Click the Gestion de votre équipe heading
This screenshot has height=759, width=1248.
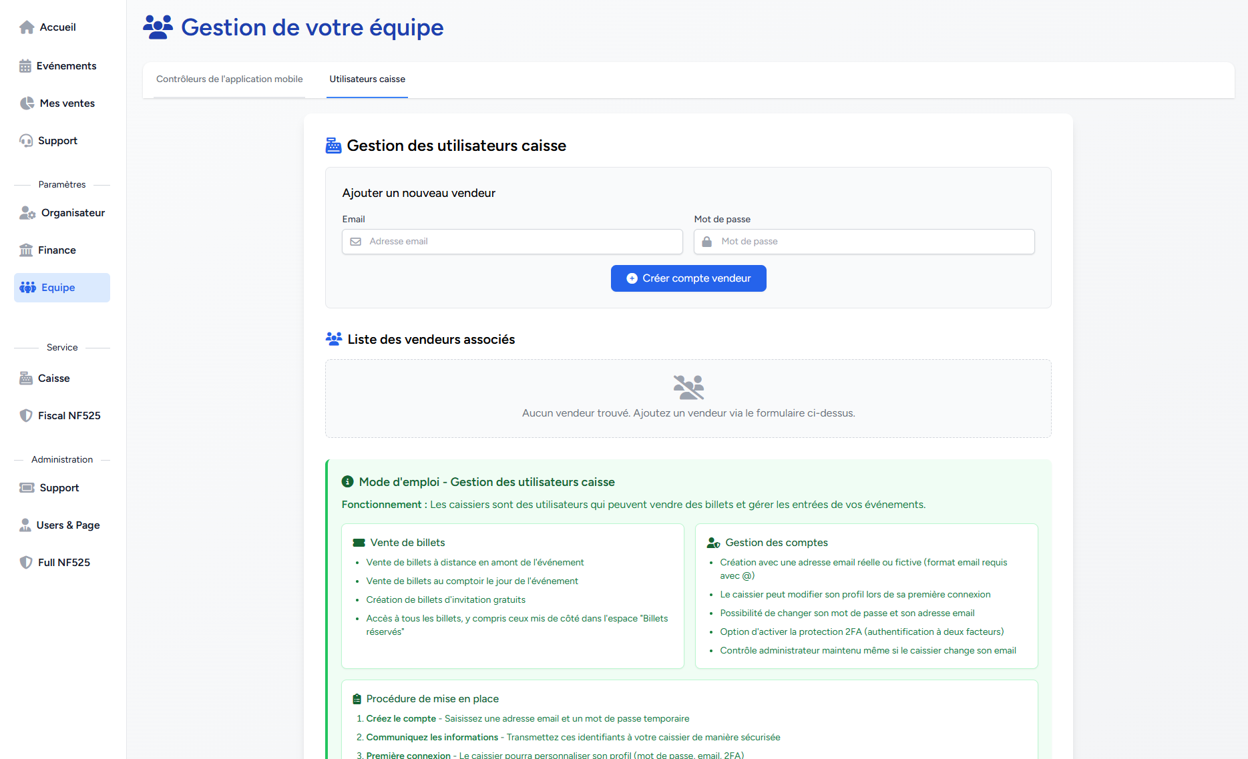coord(313,27)
